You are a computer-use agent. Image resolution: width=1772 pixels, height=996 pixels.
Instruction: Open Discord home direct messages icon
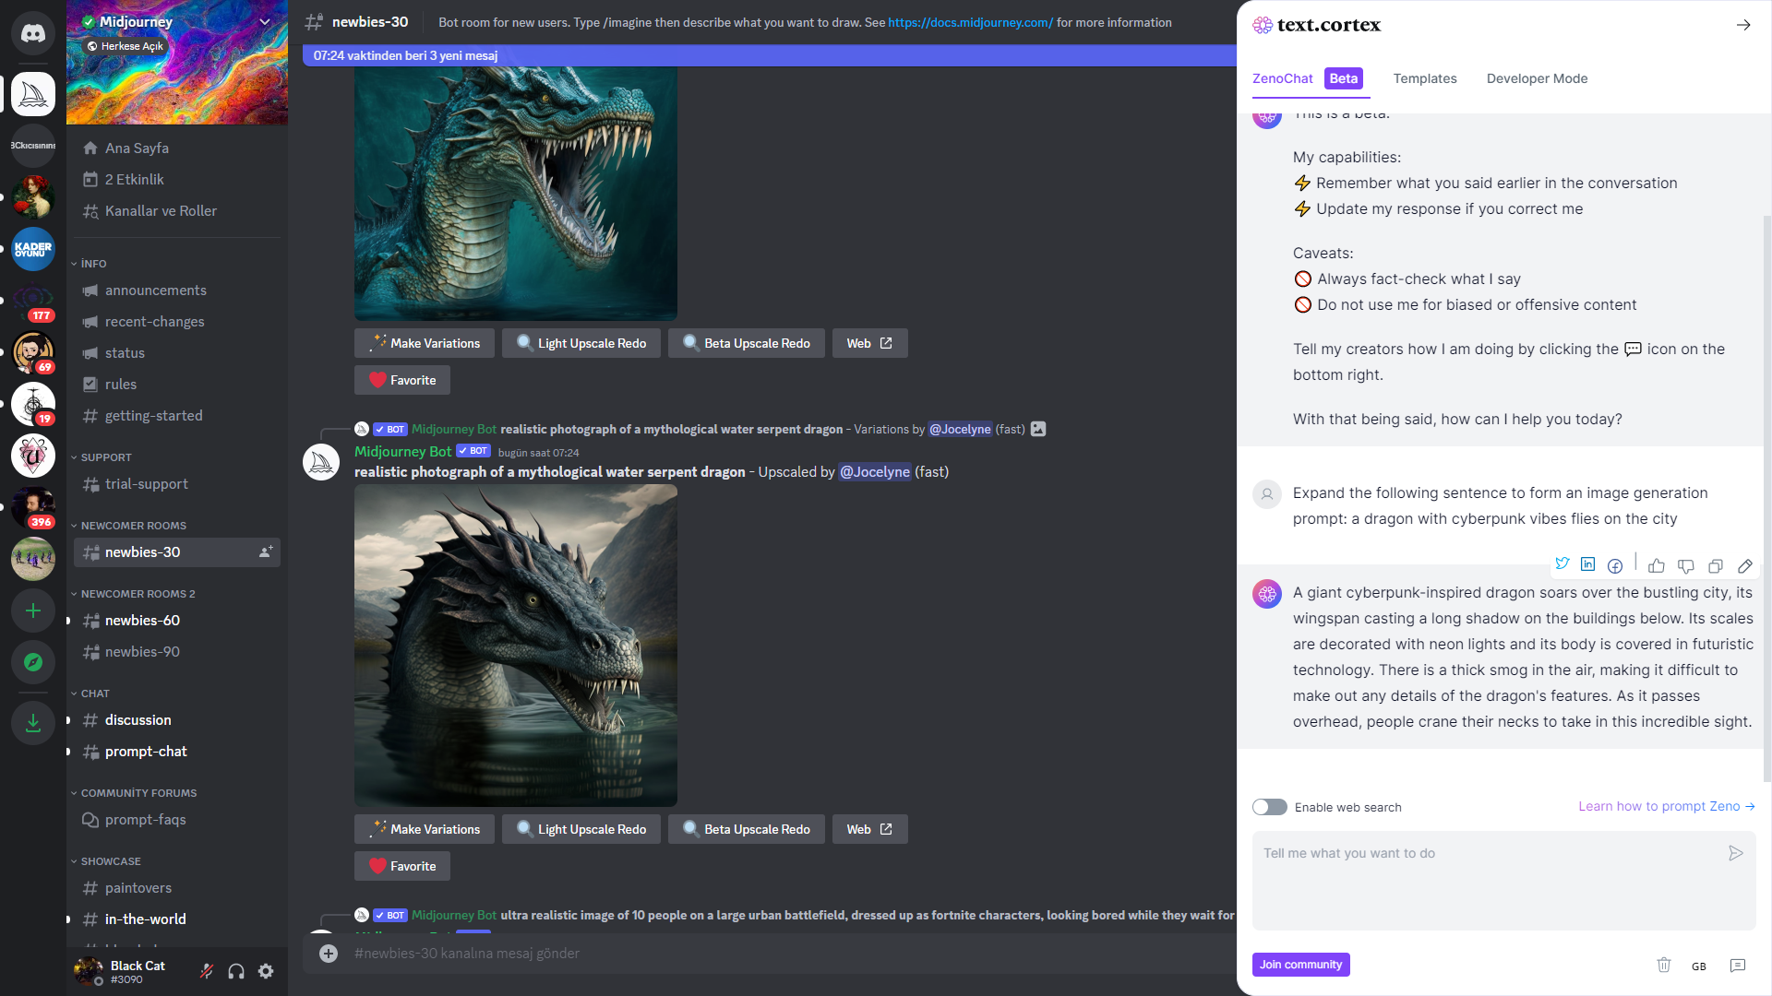33,34
